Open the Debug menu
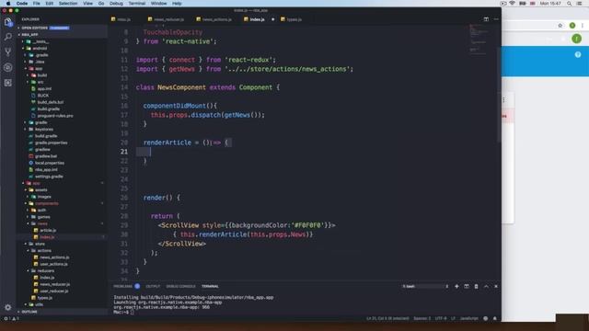 coord(116,4)
